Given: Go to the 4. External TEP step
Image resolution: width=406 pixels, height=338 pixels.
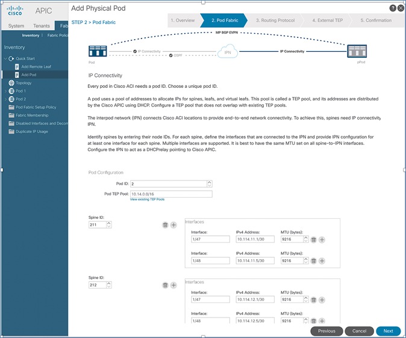Looking at the screenshot, I should point(327,20).
